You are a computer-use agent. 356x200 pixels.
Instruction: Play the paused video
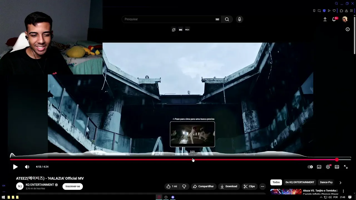(x=15, y=167)
